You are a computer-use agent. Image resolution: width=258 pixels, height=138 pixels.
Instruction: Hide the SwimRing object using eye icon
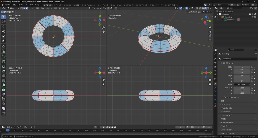(x=253, y=17)
